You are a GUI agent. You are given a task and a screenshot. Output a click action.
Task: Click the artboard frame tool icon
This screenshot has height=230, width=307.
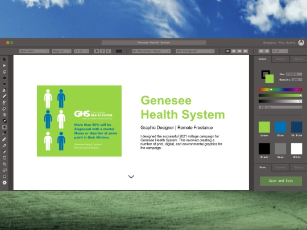(5, 177)
